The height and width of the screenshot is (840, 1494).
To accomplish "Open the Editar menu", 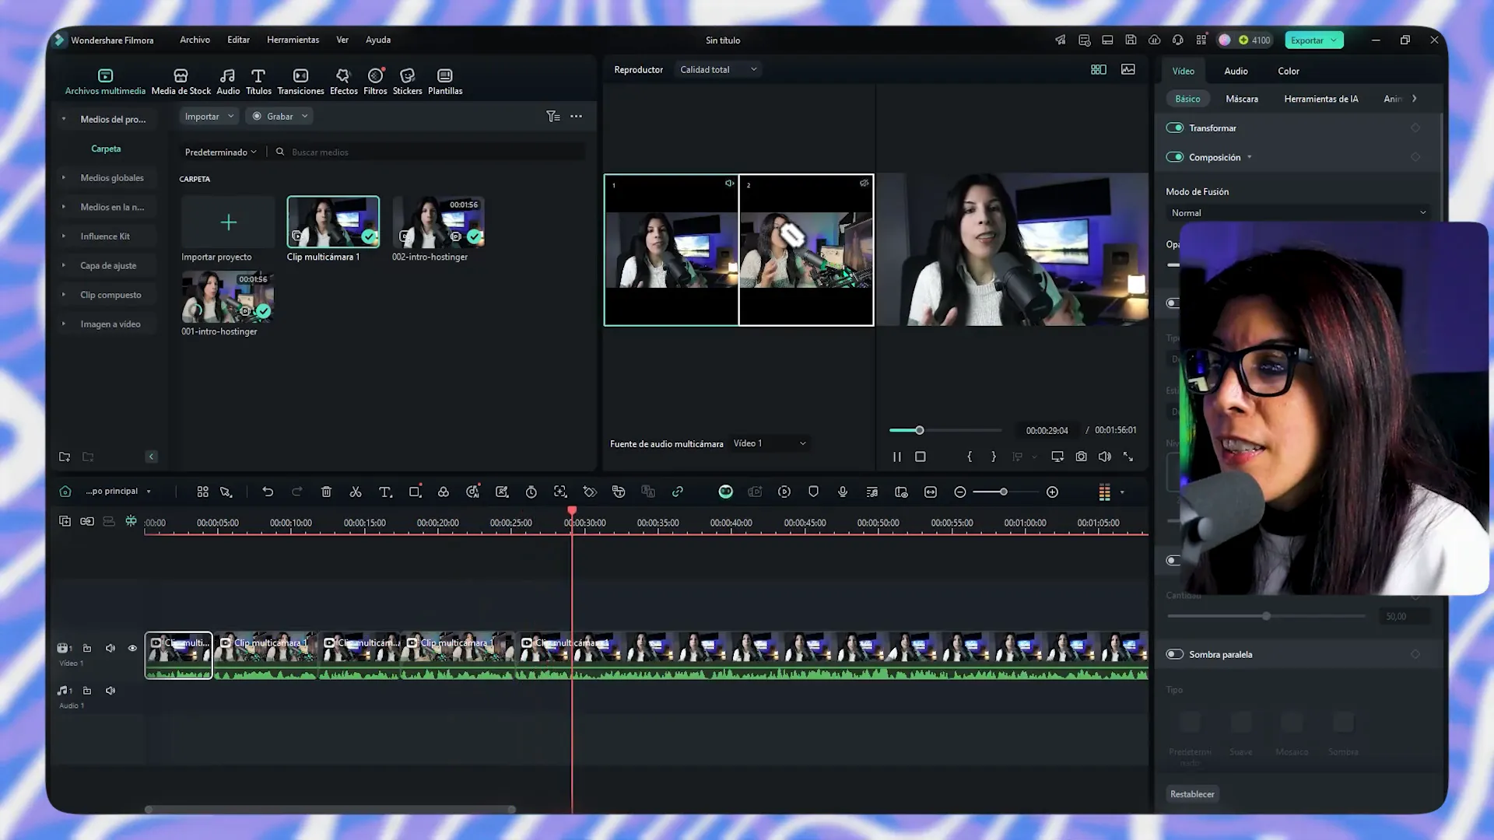I will (238, 40).
